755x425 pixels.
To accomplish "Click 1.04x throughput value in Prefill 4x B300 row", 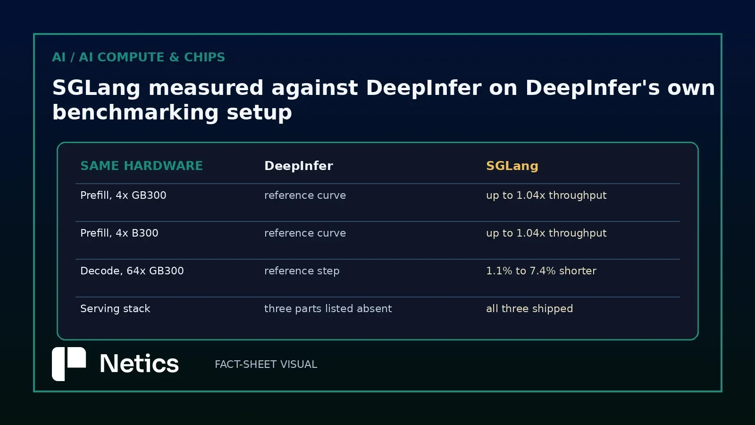I will (x=546, y=233).
